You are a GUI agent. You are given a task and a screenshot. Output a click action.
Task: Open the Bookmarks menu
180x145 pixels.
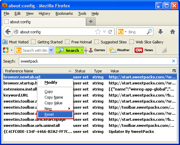[64, 13]
